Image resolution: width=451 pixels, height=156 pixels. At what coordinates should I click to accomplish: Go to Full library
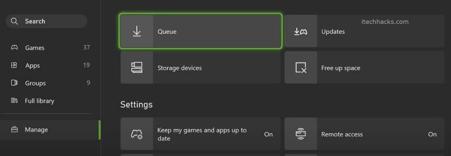point(39,101)
